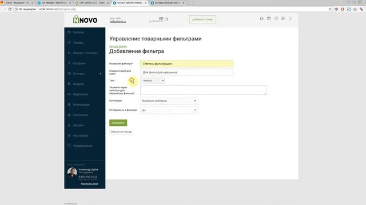This screenshot has height=205, width=366.
Task: Open the Каталог sidebar section
Action: (x=78, y=32)
